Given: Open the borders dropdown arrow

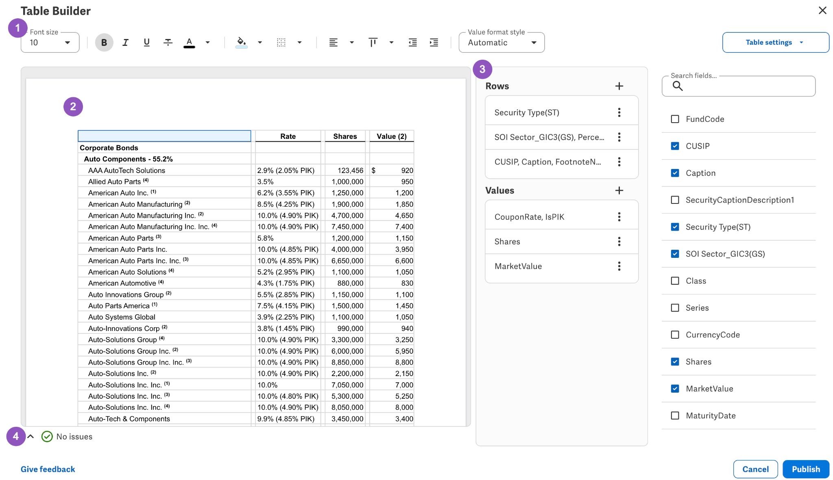Looking at the screenshot, I should (299, 42).
